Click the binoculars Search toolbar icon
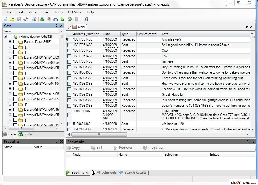This screenshot has width=258, height=185. tap(55, 19)
